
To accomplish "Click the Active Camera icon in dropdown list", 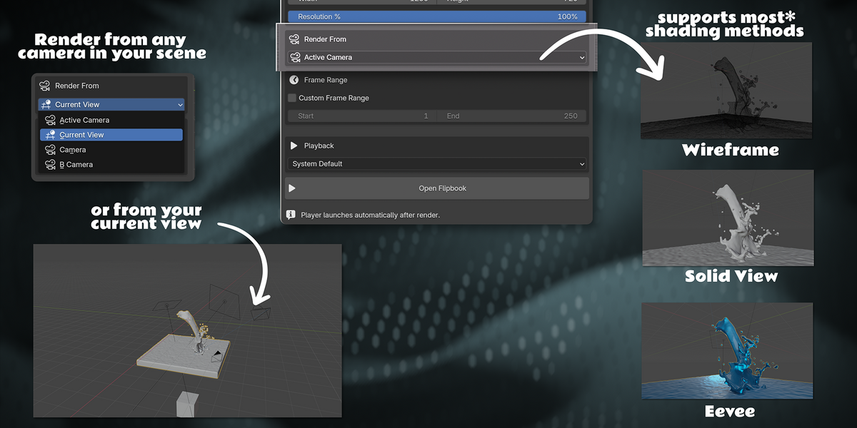I will tap(50, 120).
